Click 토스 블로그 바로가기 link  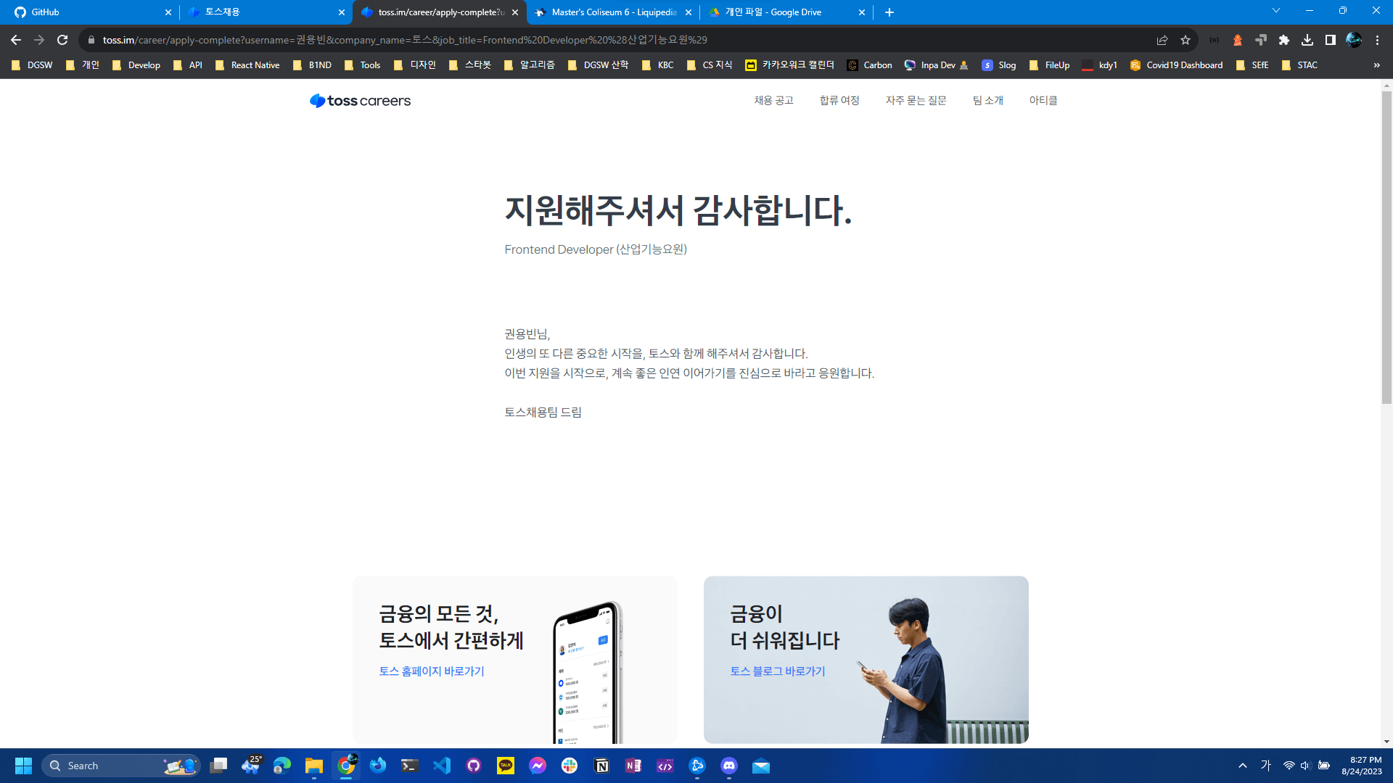pos(778,670)
